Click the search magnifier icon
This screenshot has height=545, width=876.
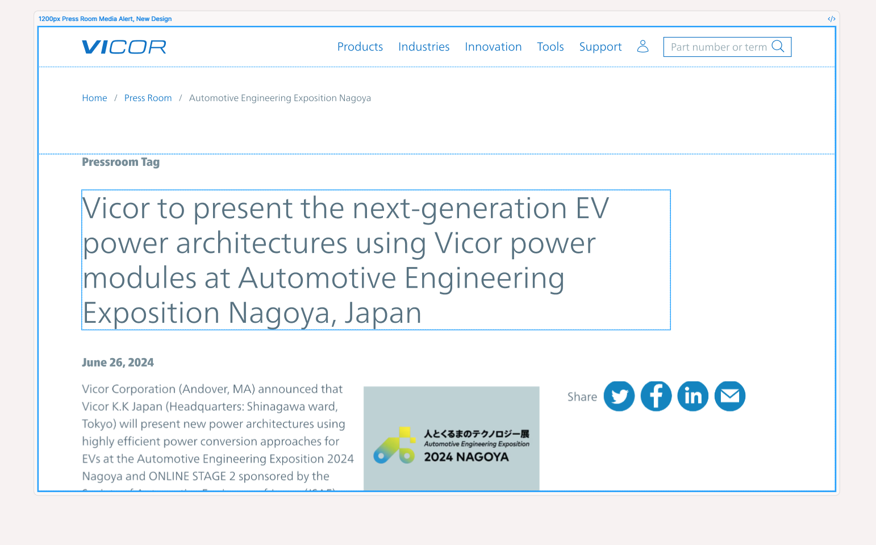tap(778, 47)
